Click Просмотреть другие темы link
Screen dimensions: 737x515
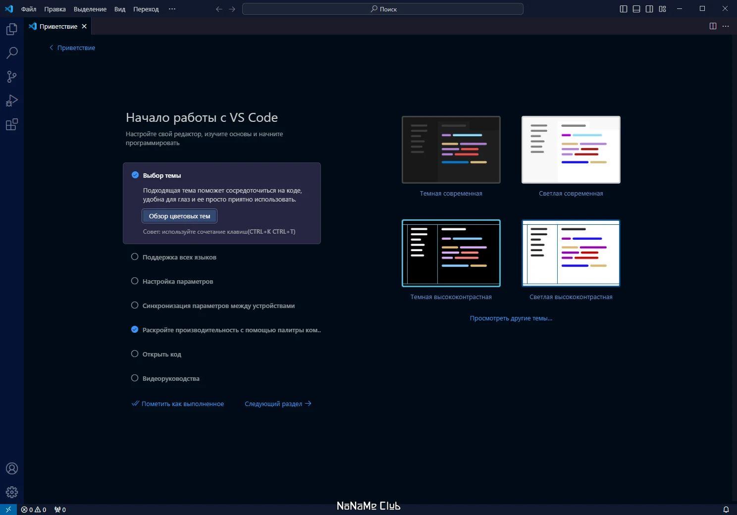tap(511, 318)
